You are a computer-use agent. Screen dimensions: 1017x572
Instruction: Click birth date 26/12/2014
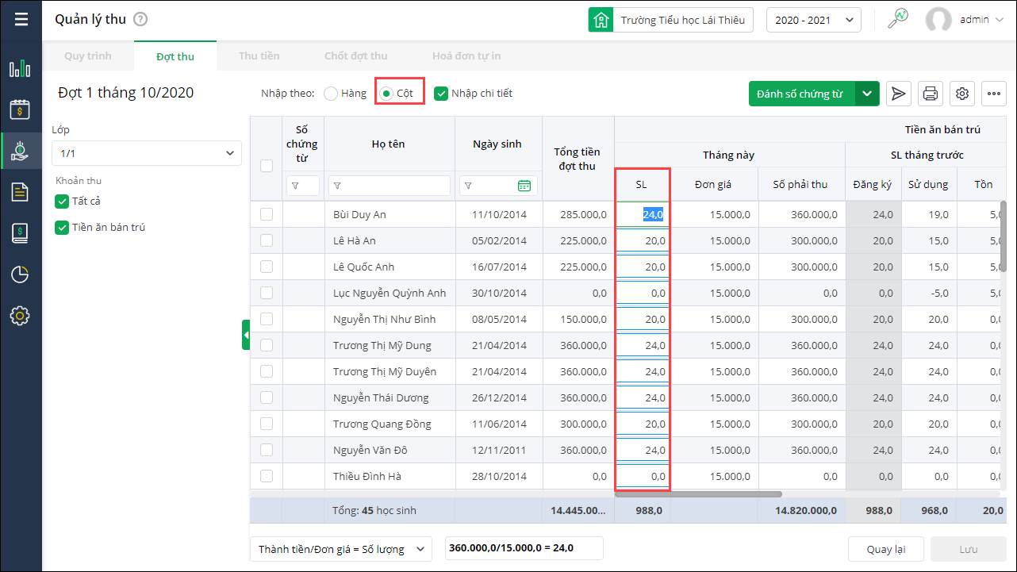(499, 397)
